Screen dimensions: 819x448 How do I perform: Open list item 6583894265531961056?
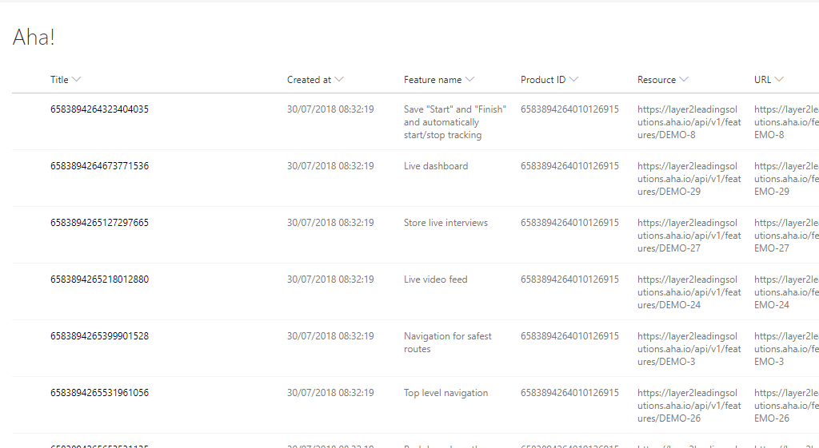point(99,393)
